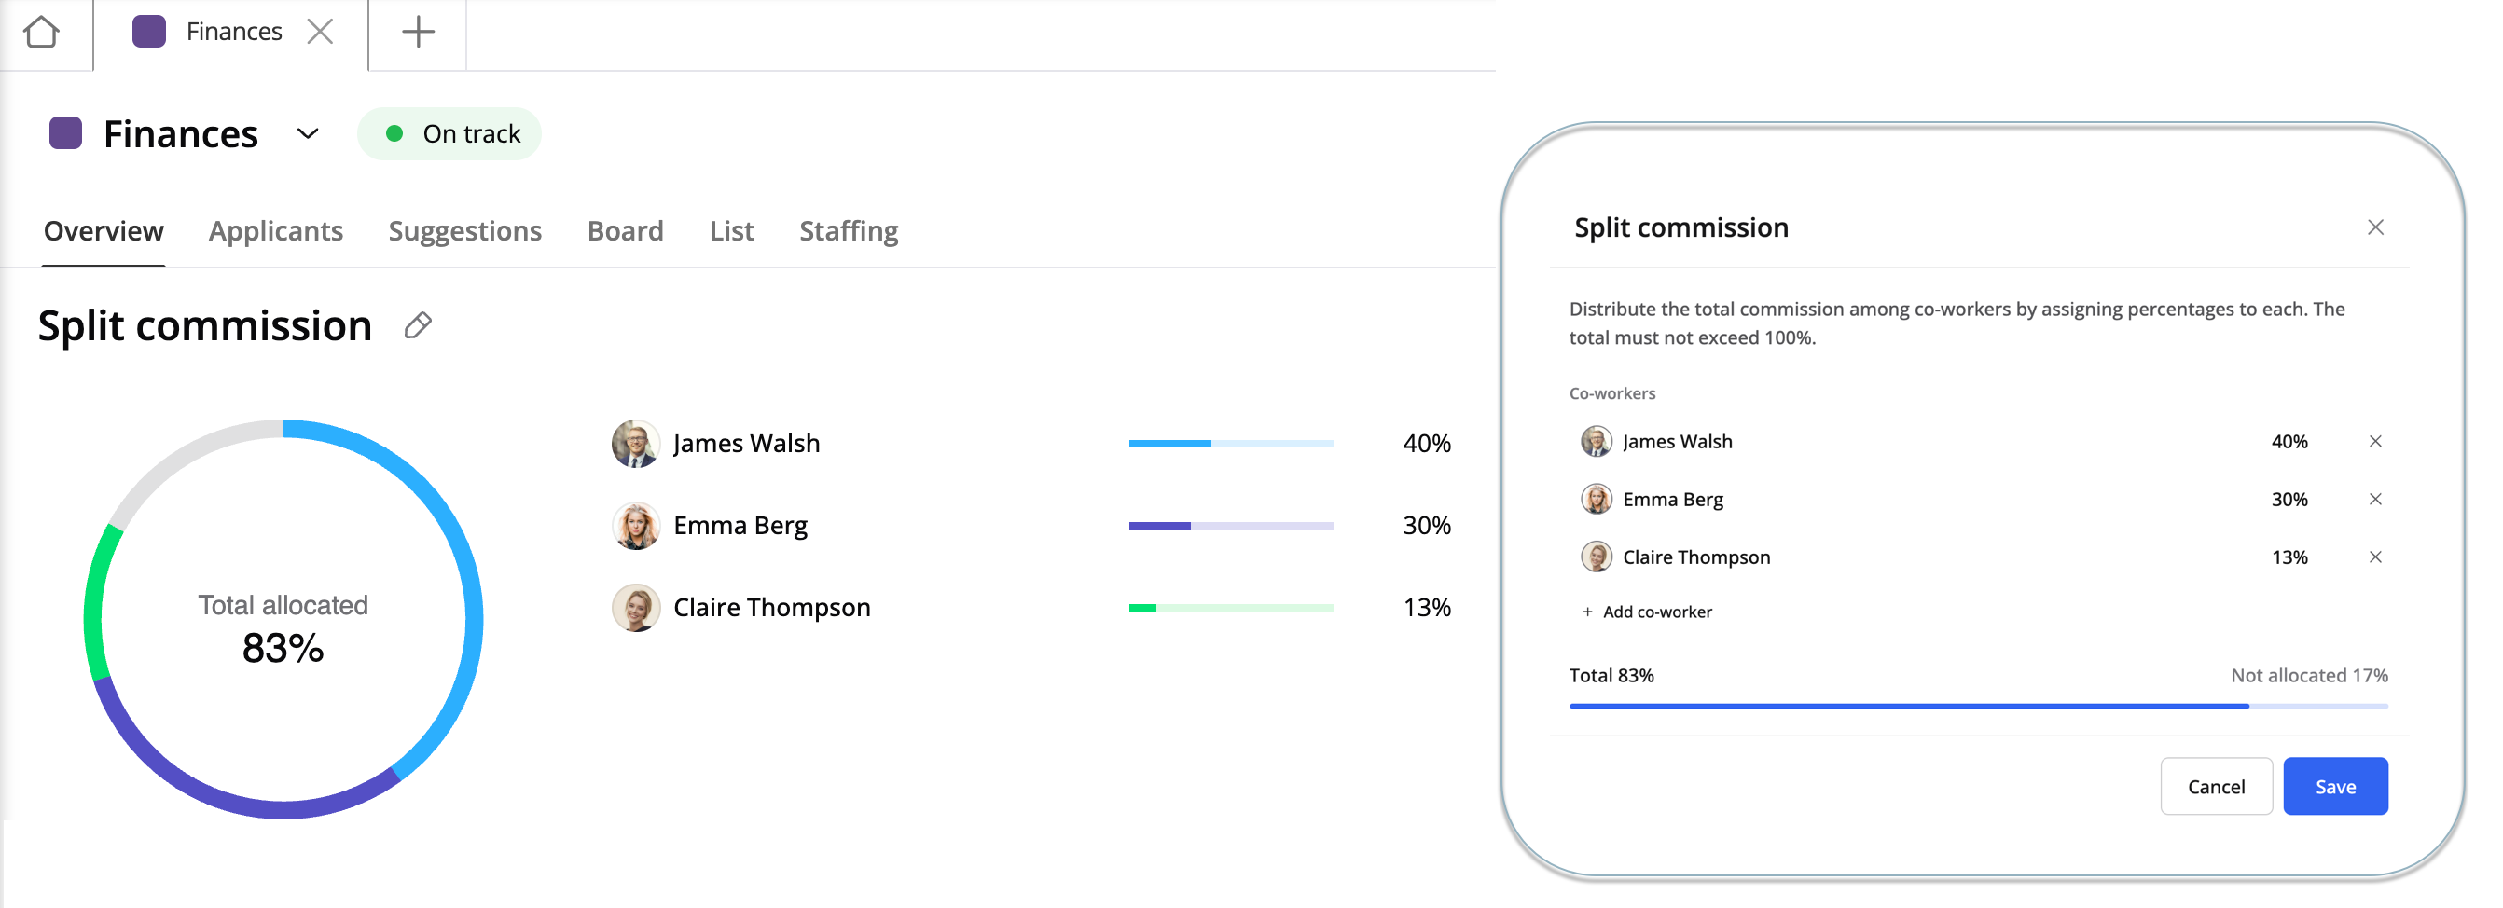Close the Split commission dialog
Screen dimensions: 2503x908
[2374, 227]
